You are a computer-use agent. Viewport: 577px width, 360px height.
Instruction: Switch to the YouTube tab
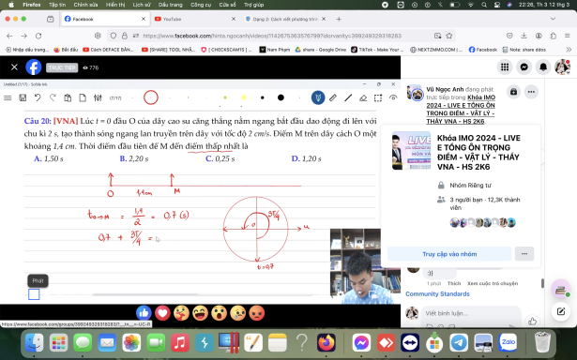coord(194,19)
